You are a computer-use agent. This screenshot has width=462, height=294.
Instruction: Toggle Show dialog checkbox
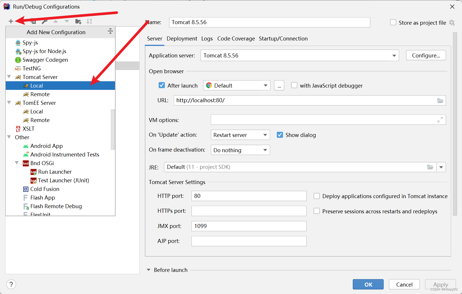(x=280, y=135)
